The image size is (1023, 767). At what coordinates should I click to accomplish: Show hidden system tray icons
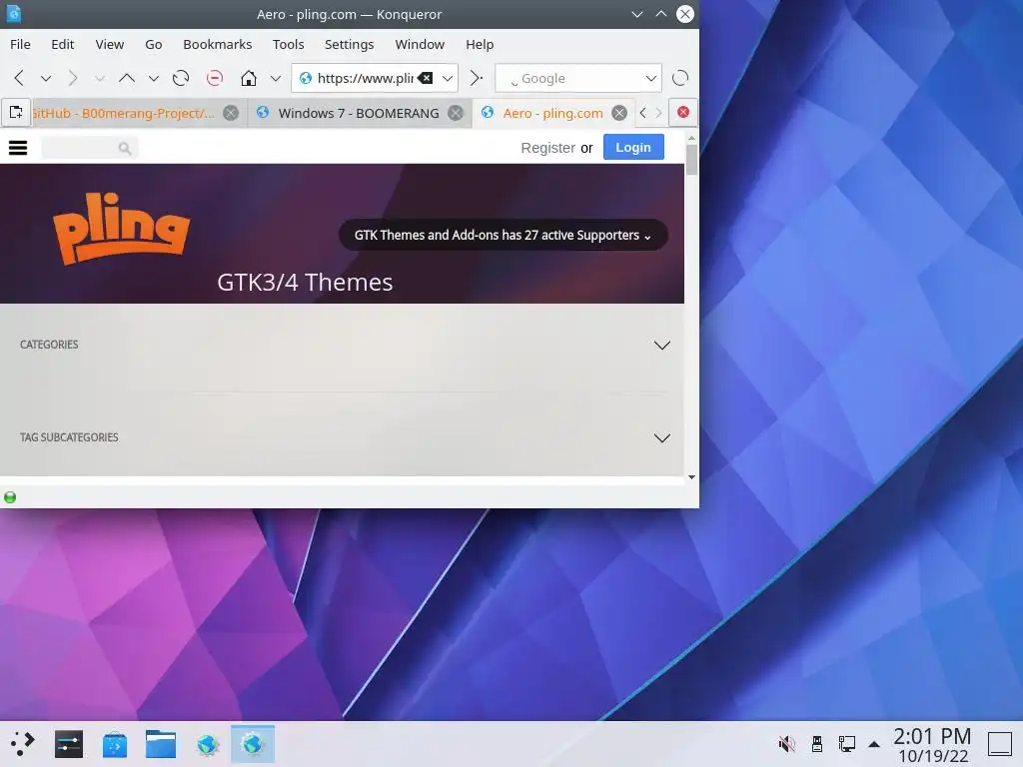pos(874,744)
